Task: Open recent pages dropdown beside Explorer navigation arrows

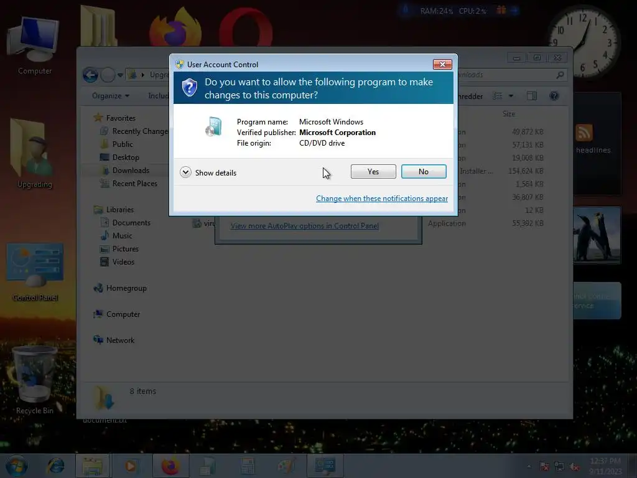Action: pos(120,75)
